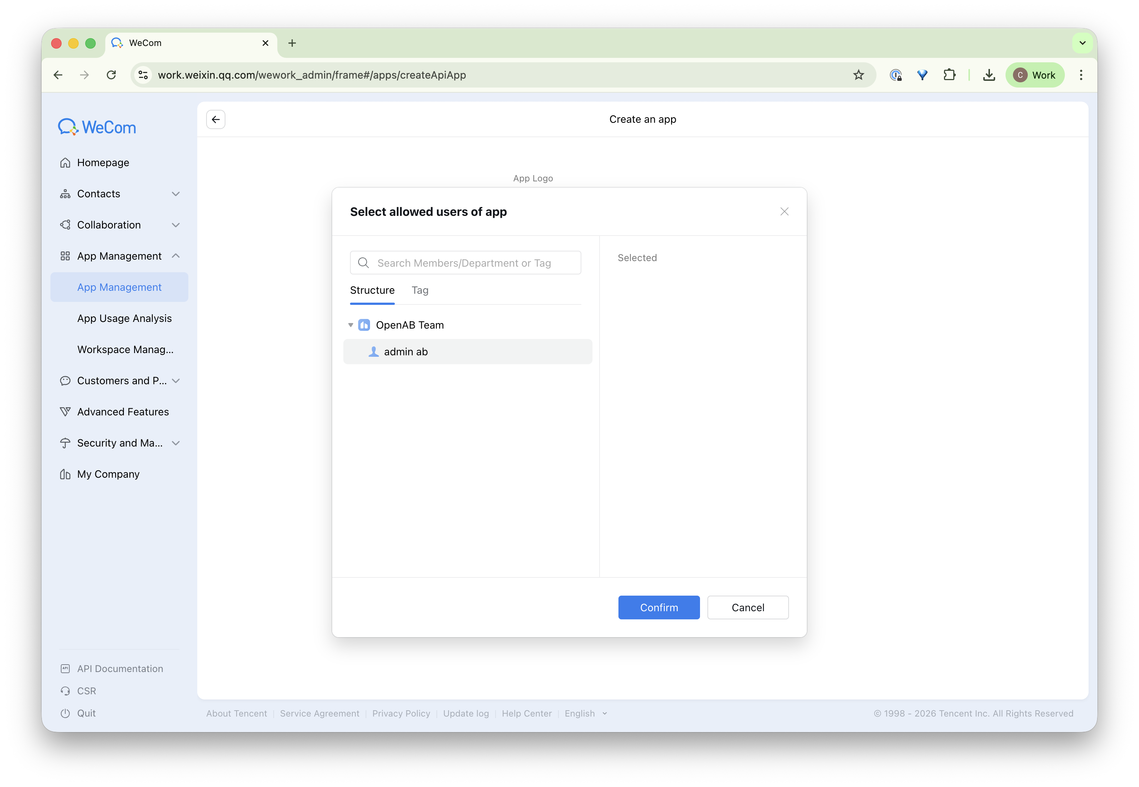Click the Quit power icon
Image resolution: width=1139 pixels, height=787 pixels.
click(65, 713)
